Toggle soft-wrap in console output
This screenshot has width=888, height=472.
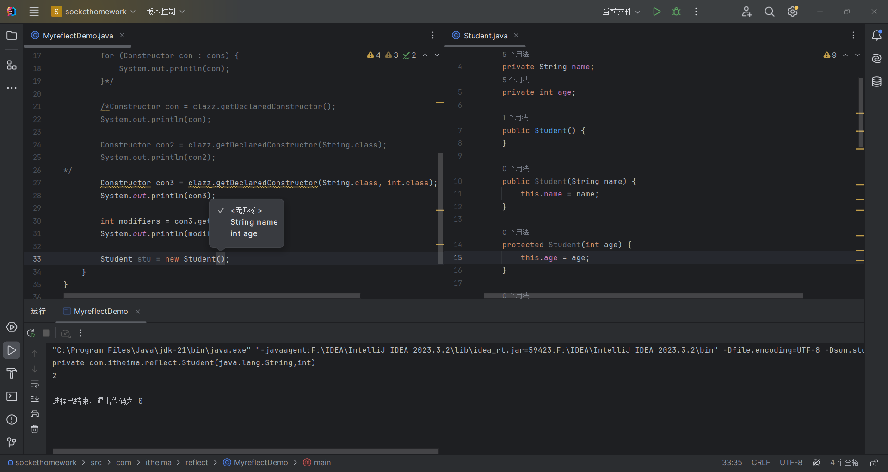click(x=35, y=384)
